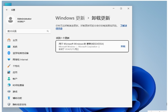Click the Administrator user avatar picture
This screenshot has width=168, height=112.
pos(10,20)
